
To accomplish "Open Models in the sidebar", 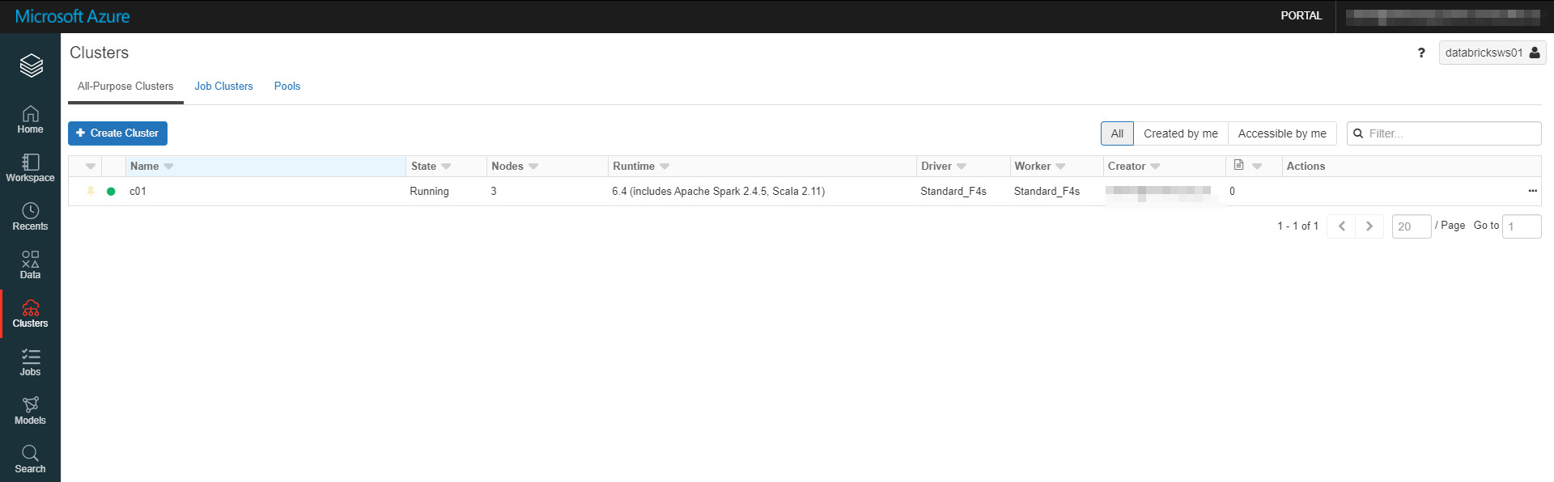I will pos(30,411).
